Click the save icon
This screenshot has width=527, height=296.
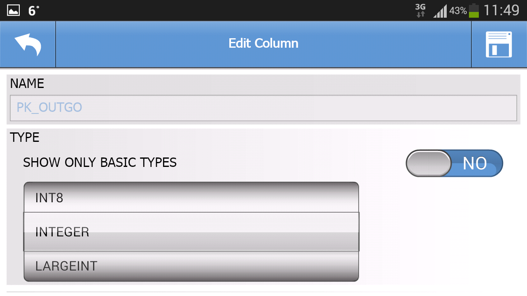[x=499, y=44]
